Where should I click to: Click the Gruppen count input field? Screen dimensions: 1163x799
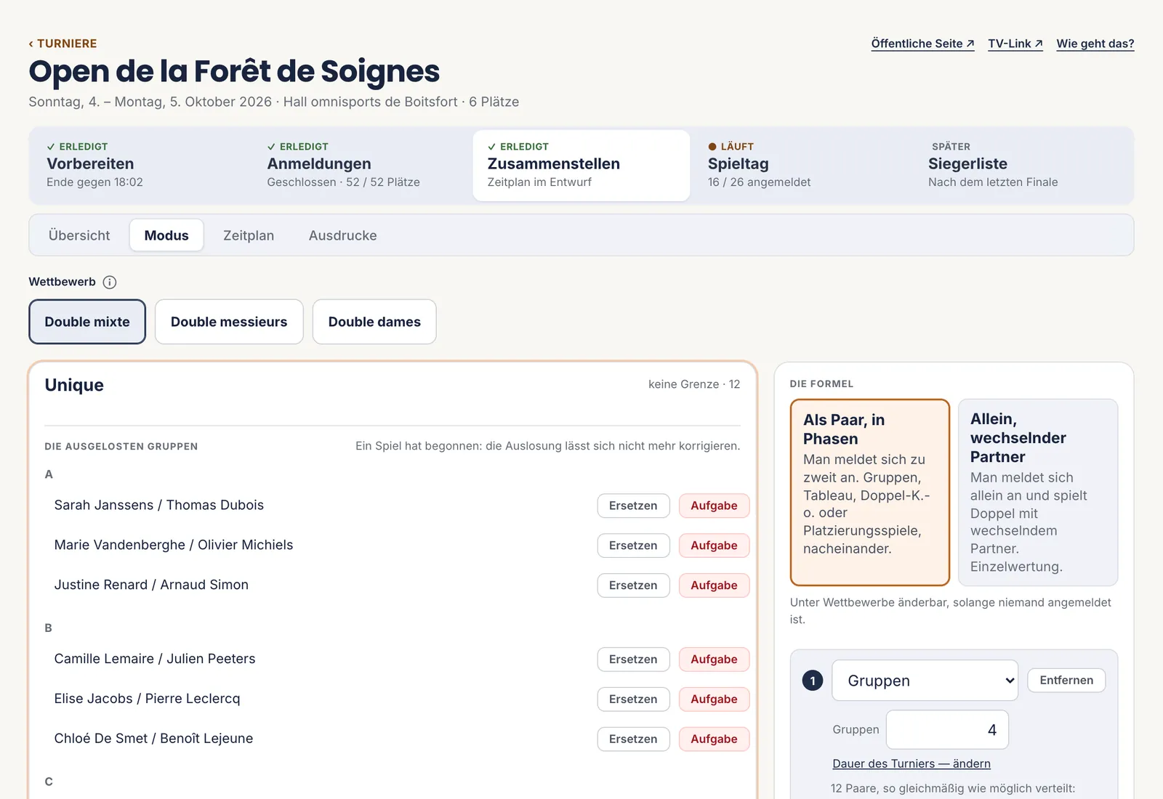[x=947, y=729]
